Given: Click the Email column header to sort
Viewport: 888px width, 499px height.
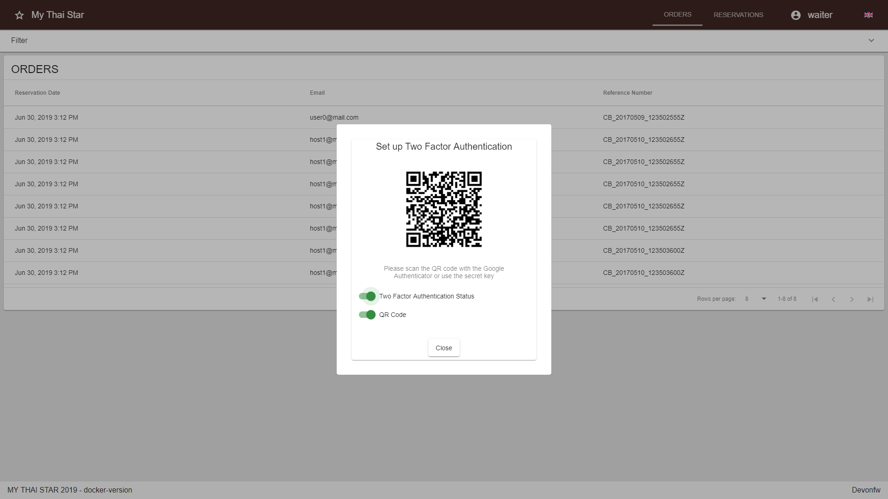Looking at the screenshot, I should tap(316, 92).
